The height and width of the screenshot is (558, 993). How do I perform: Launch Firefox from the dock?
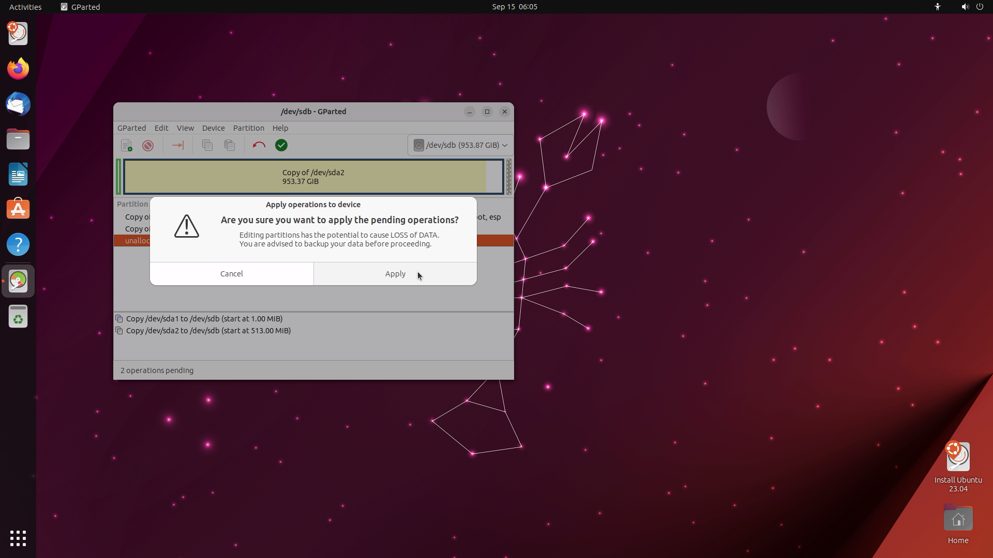point(18,69)
